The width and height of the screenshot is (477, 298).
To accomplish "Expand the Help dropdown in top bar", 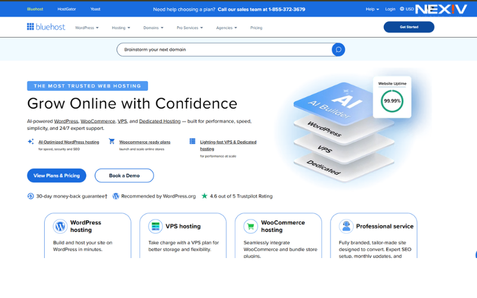I will pyautogui.click(x=372, y=9).
